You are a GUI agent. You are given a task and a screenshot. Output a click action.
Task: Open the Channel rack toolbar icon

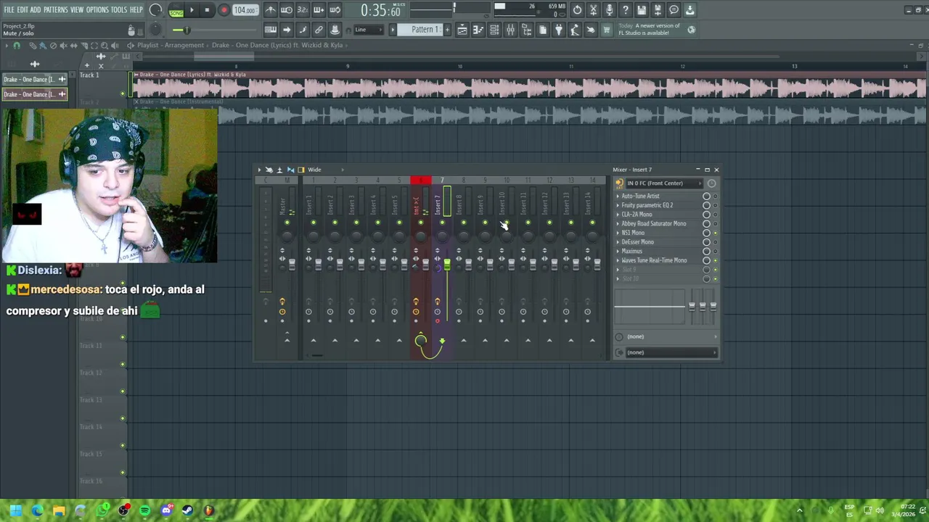pyautogui.click(x=494, y=30)
